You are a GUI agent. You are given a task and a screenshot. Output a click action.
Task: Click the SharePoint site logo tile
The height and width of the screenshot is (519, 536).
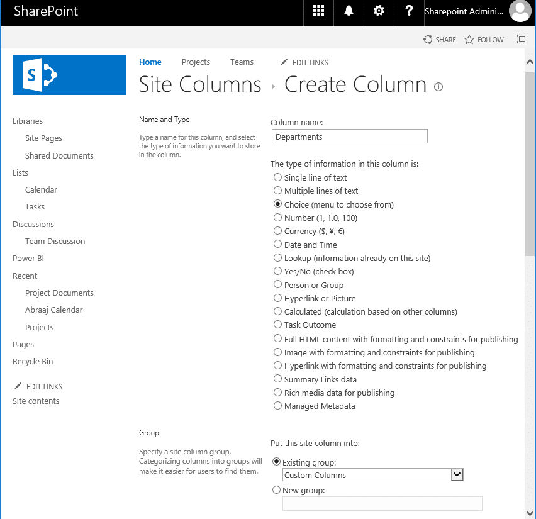pos(69,75)
